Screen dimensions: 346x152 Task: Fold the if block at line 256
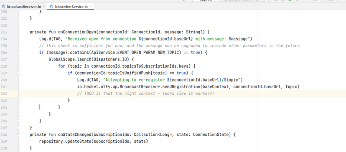[18, 53]
